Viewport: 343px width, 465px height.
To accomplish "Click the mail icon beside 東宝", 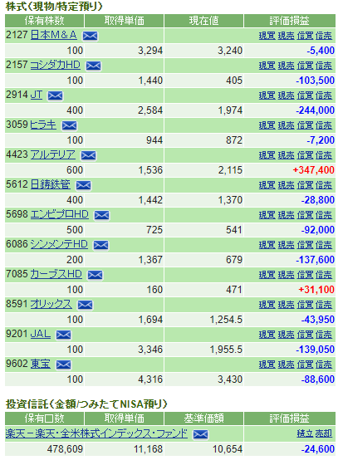I will click(x=63, y=365).
